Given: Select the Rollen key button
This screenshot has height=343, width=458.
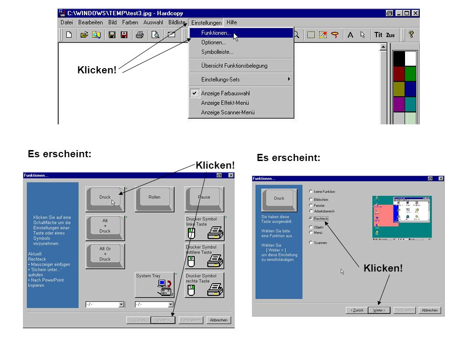Looking at the screenshot, I should click(155, 199).
